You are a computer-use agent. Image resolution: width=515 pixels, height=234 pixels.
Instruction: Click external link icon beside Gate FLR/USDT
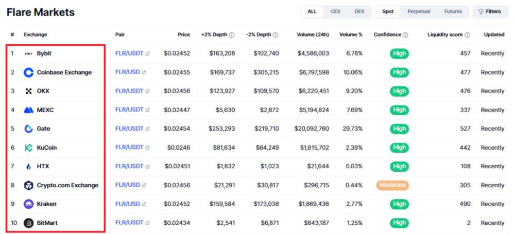(x=147, y=129)
